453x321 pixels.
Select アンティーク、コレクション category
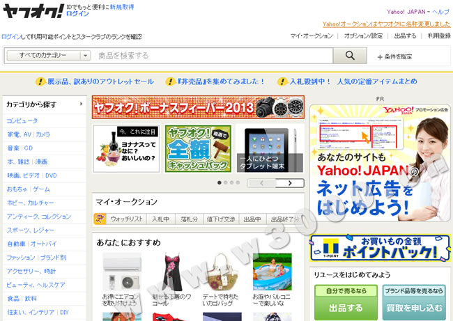[x=39, y=217]
